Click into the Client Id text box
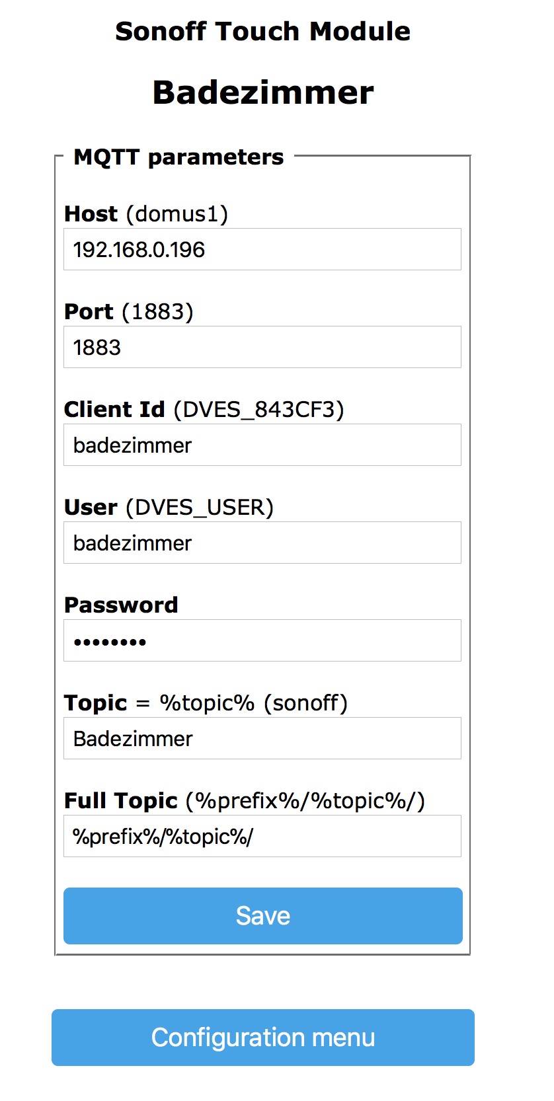 (x=262, y=445)
